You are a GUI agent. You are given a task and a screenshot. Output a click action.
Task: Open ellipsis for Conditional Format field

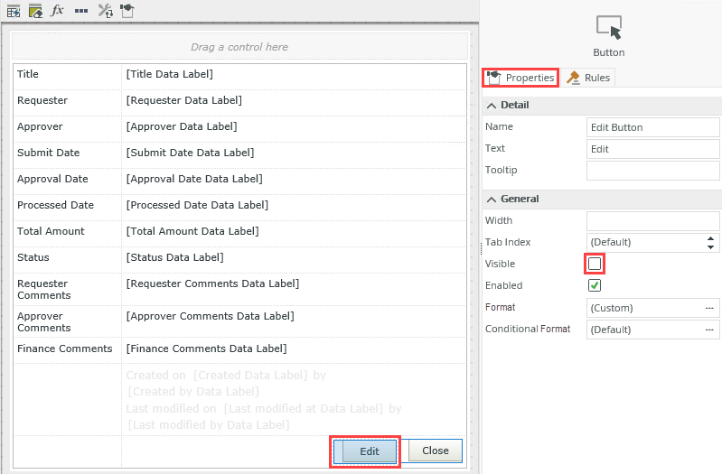click(709, 330)
